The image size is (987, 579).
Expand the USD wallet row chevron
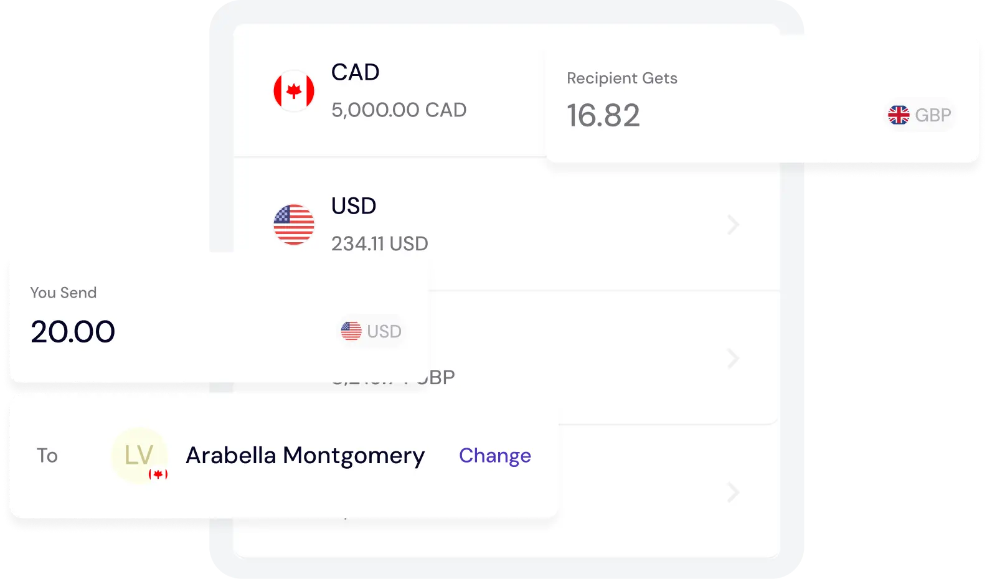click(x=733, y=225)
